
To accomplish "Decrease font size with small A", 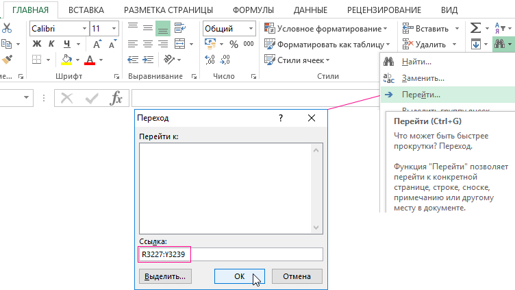I will click(x=112, y=44).
